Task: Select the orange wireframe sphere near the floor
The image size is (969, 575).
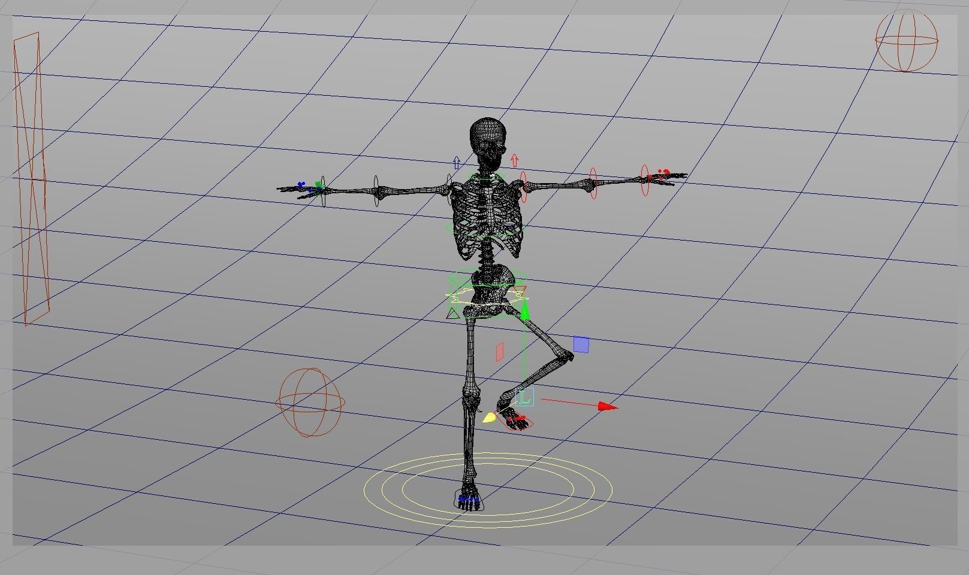Action: (x=310, y=402)
